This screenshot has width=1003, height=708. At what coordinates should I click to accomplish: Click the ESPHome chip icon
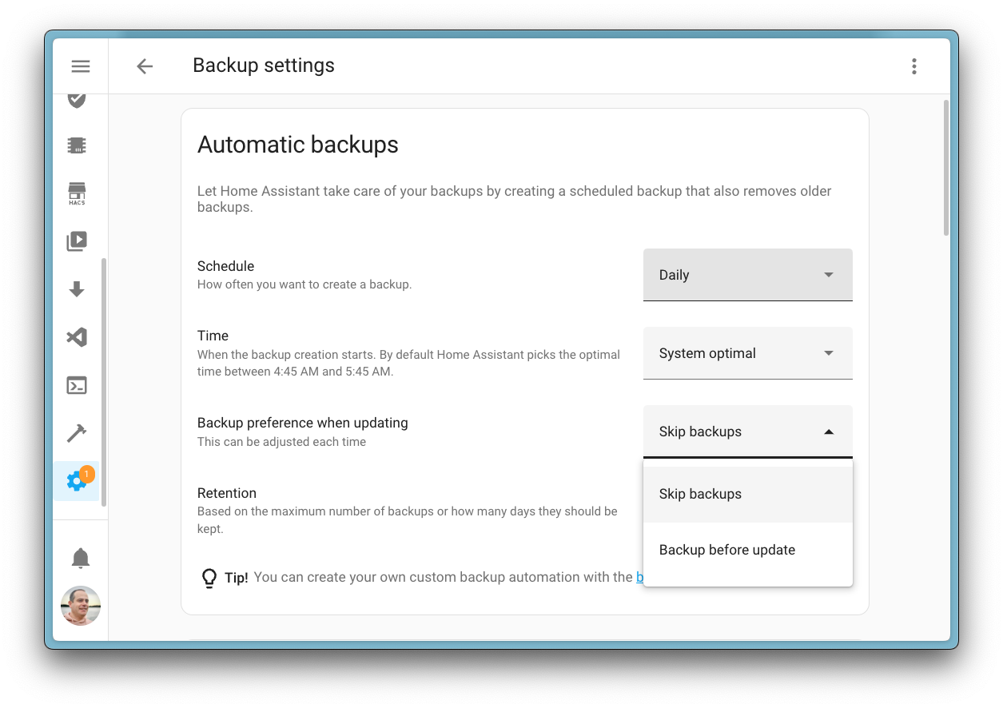point(77,145)
